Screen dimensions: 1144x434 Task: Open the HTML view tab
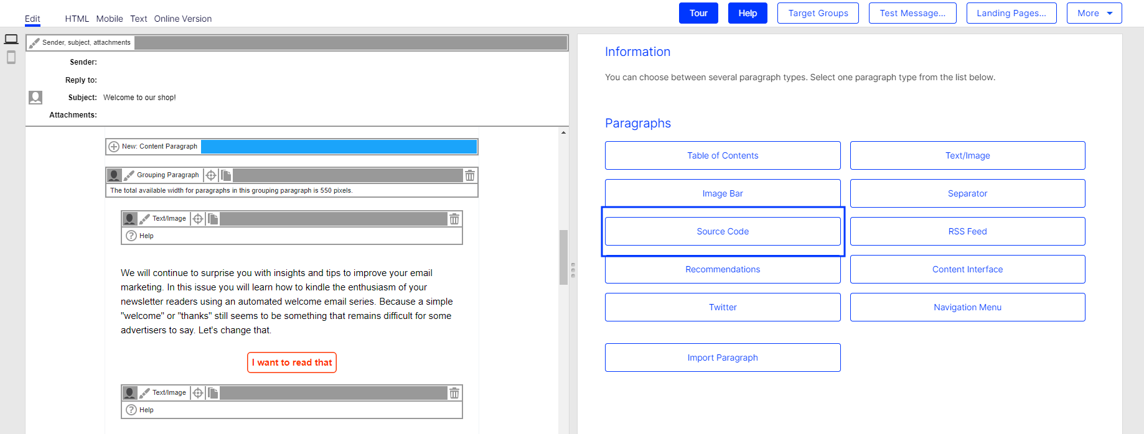point(77,19)
